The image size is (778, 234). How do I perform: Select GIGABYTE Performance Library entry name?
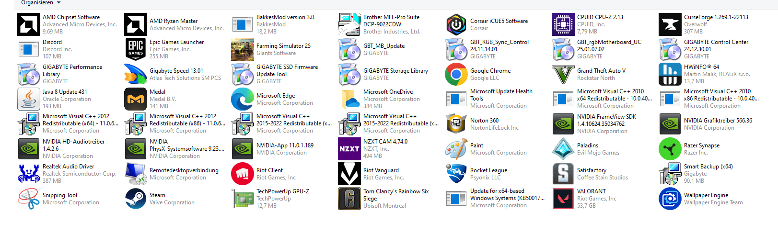72,70
